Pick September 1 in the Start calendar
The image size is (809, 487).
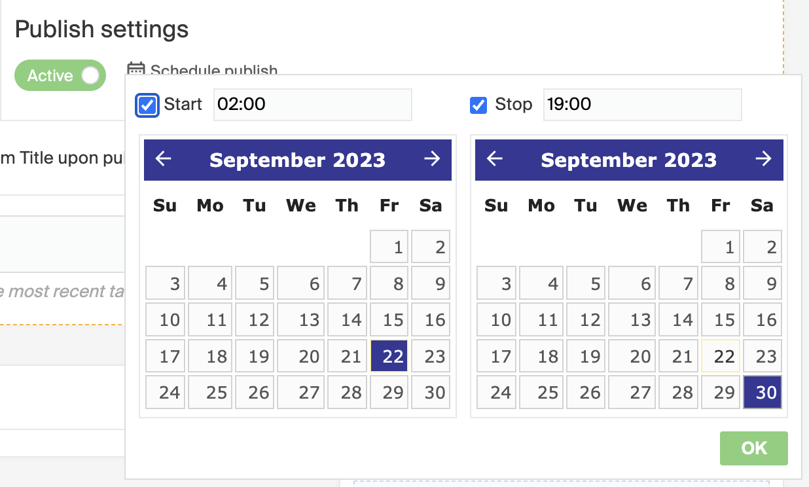[389, 247]
